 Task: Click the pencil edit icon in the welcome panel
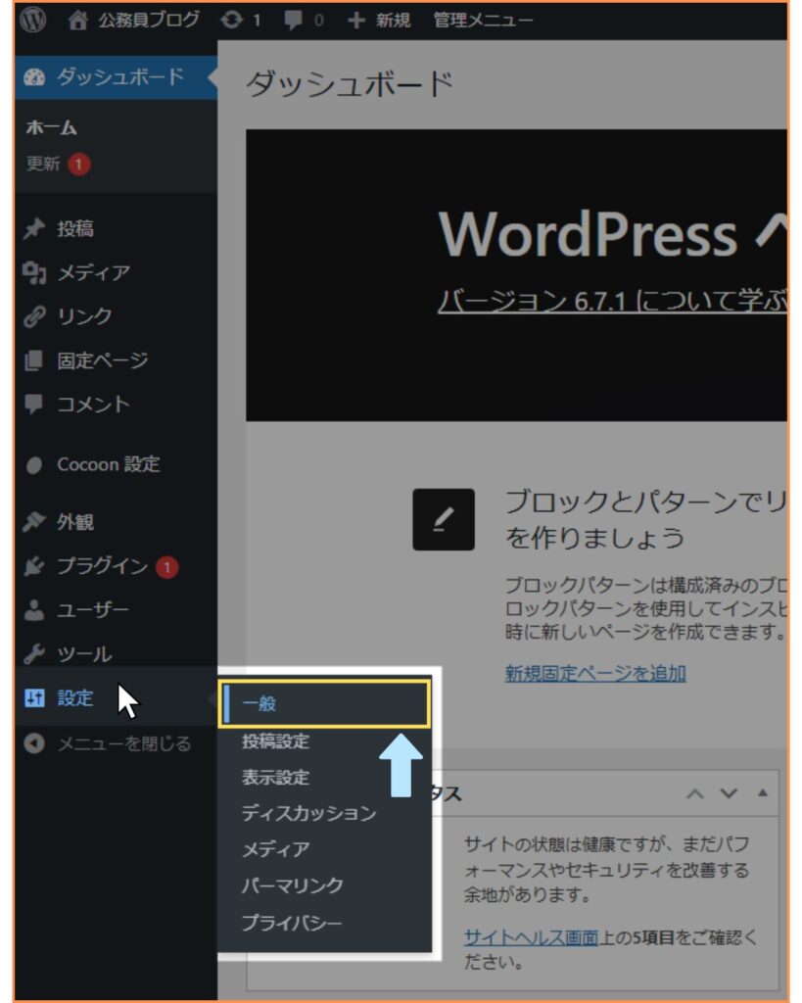tap(444, 519)
